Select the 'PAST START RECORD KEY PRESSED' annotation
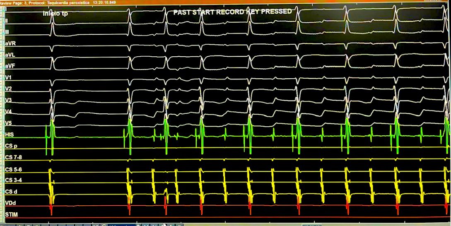 (232, 12)
